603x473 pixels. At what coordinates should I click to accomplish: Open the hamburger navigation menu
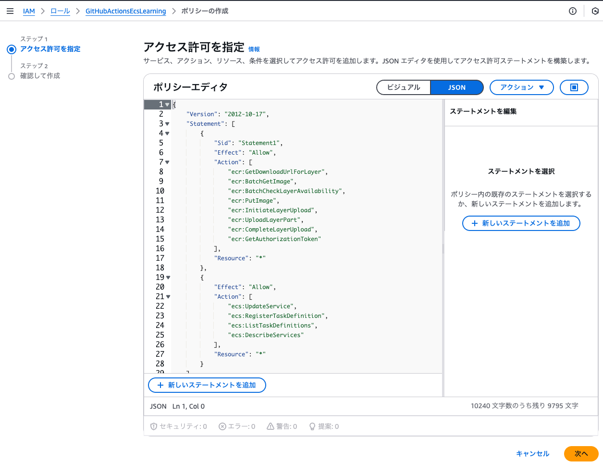pos(10,11)
